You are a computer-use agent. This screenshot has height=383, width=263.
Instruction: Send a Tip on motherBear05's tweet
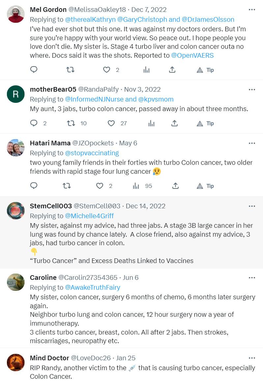click(x=205, y=123)
